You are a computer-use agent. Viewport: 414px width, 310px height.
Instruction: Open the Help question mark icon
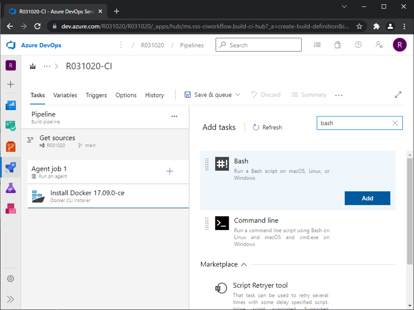(358, 45)
